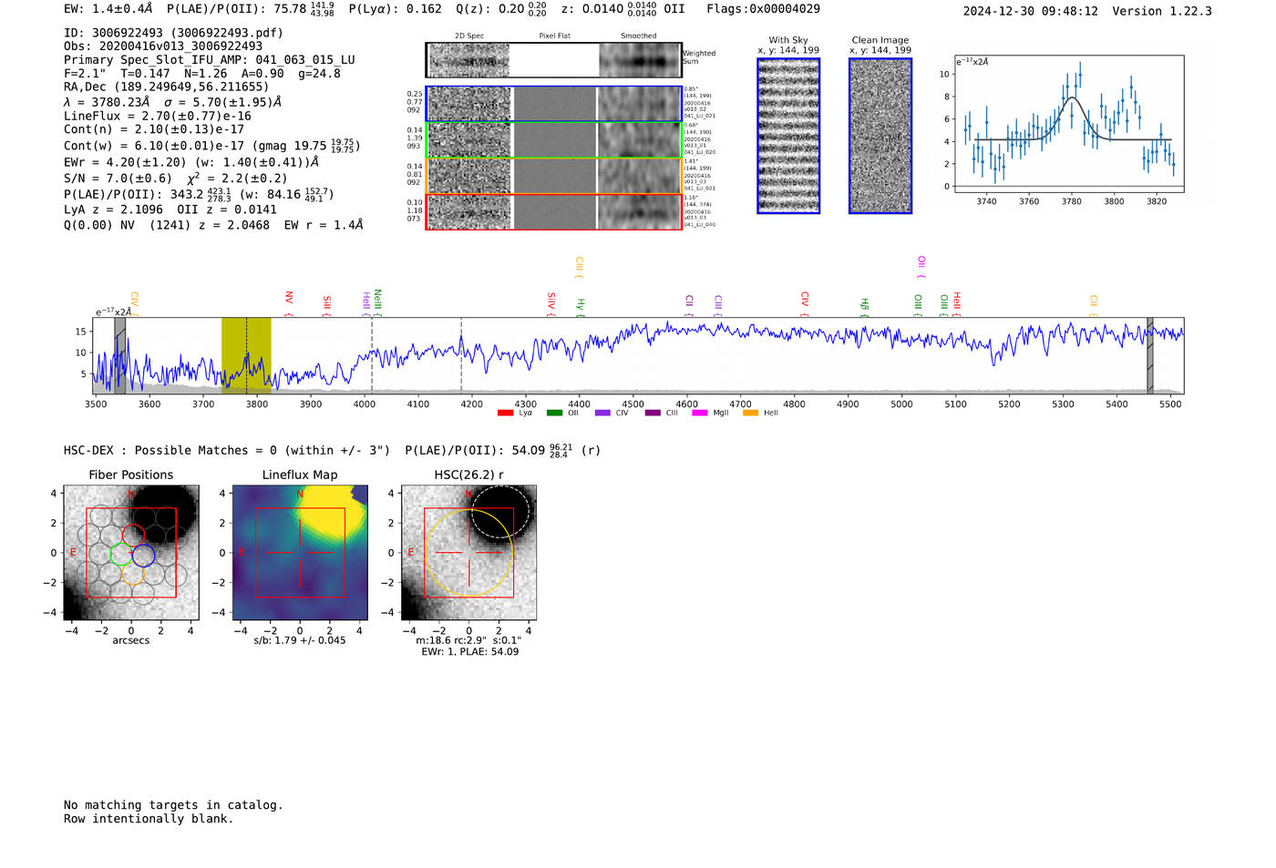Image resolution: width=1276 pixels, height=868 pixels.
Task: Click Primary Spec_Slot_IFU_AMP: 041_063_015_LU line
Action: 210,60
